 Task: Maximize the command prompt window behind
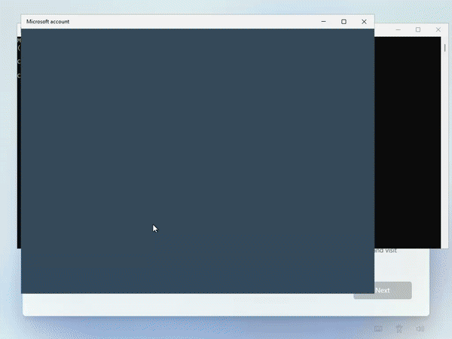(x=418, y=29)
